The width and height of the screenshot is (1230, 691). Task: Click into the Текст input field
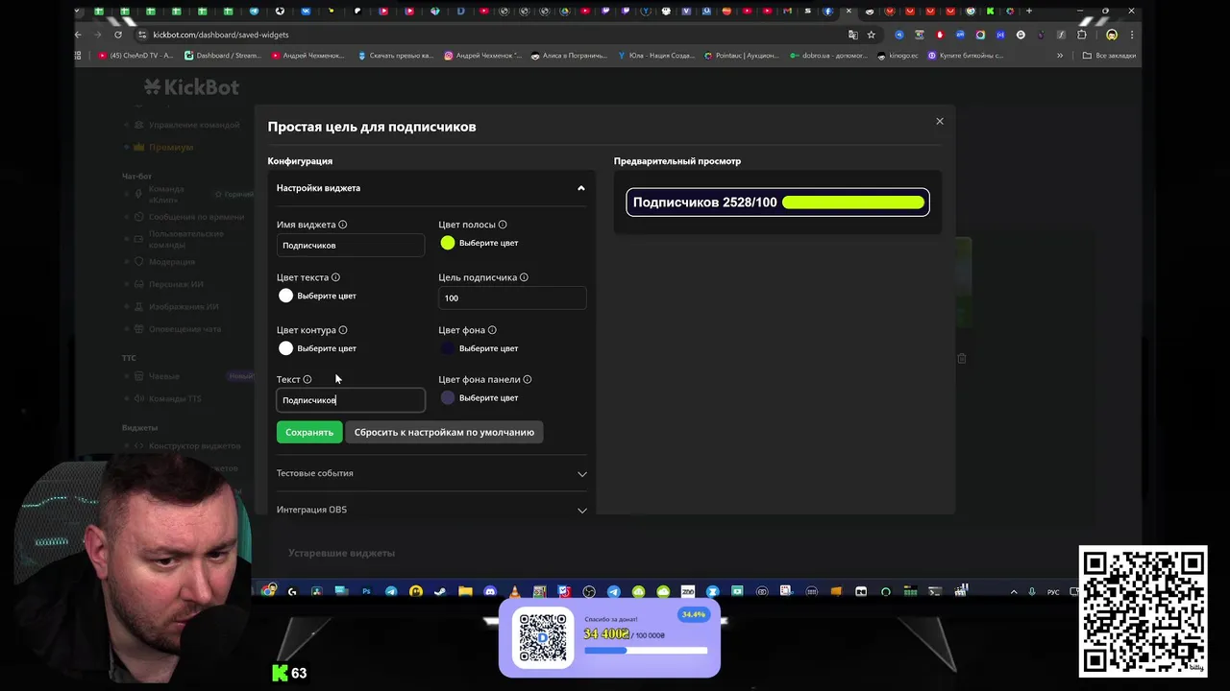click(x=351, y=400)
